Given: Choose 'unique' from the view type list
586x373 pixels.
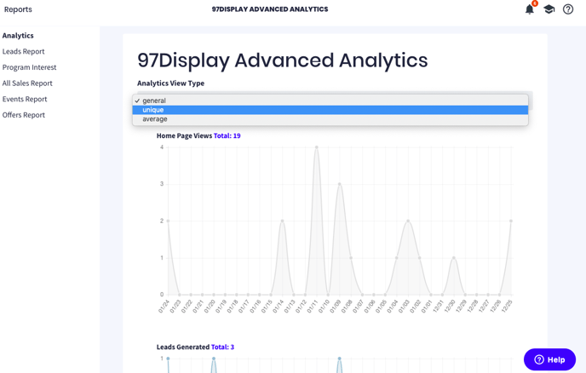Looking at the screenshot, I should (x=330, y=110).
